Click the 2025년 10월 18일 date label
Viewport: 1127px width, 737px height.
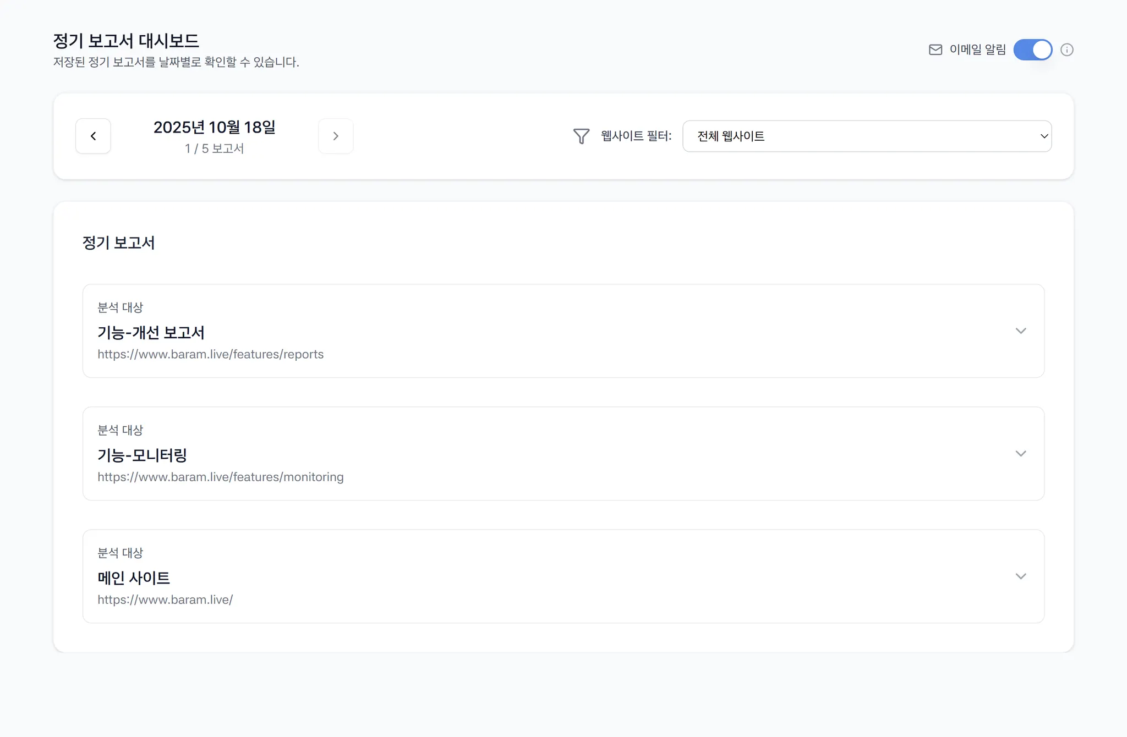(x=214, y=127)
